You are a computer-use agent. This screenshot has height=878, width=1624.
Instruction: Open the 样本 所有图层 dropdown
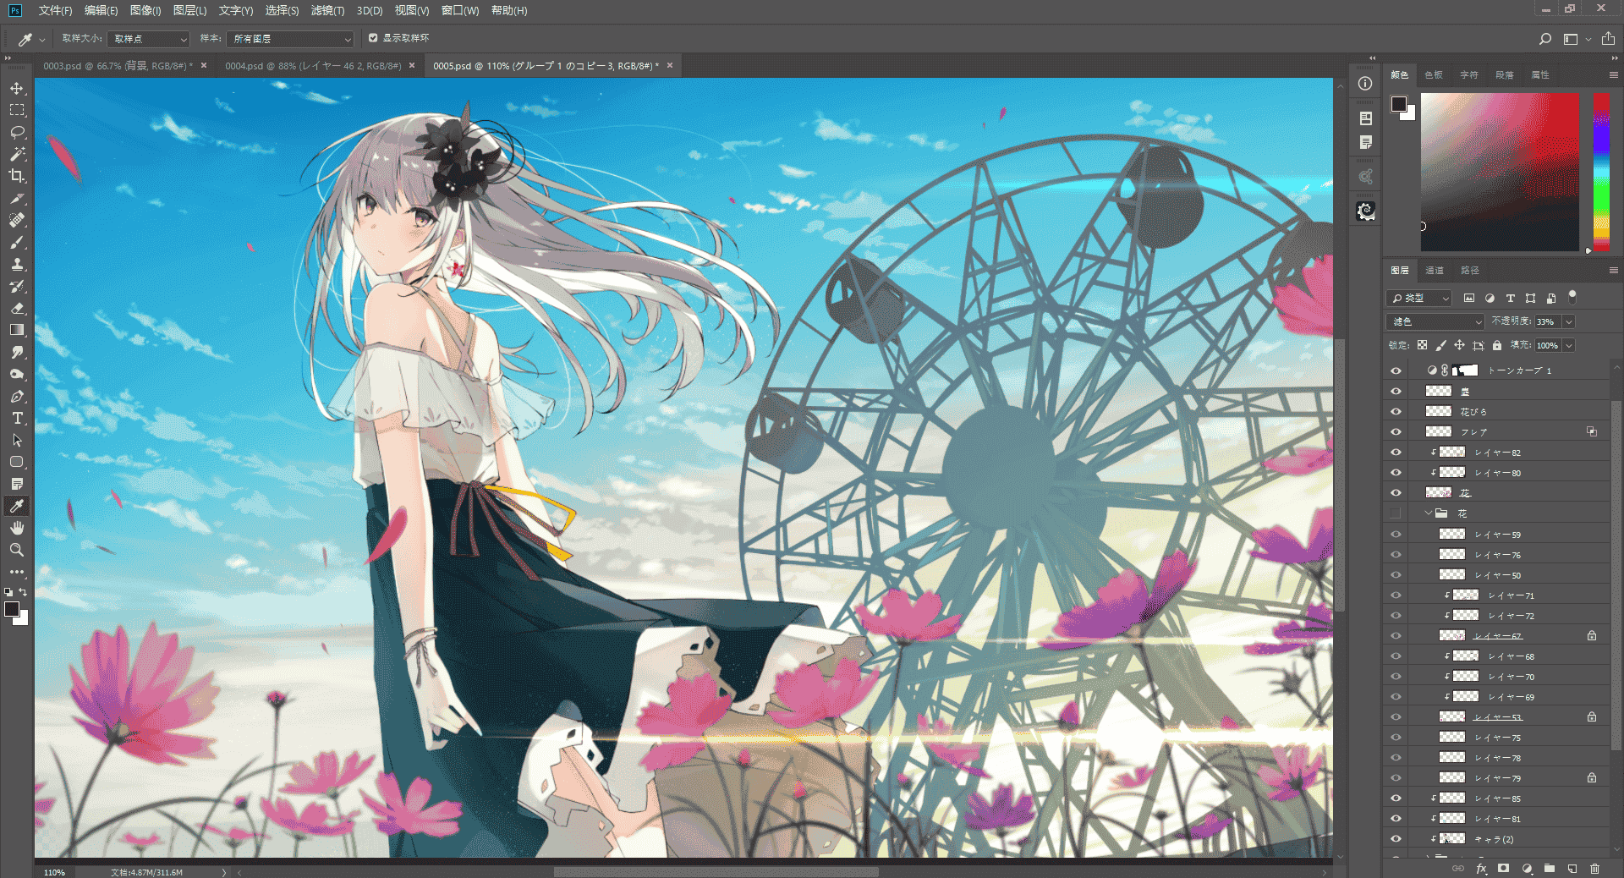point(290,39)
